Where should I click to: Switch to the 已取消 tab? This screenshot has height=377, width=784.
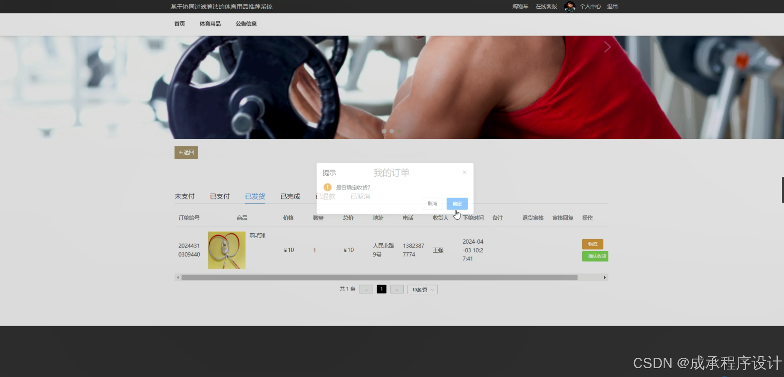(361, 196)
